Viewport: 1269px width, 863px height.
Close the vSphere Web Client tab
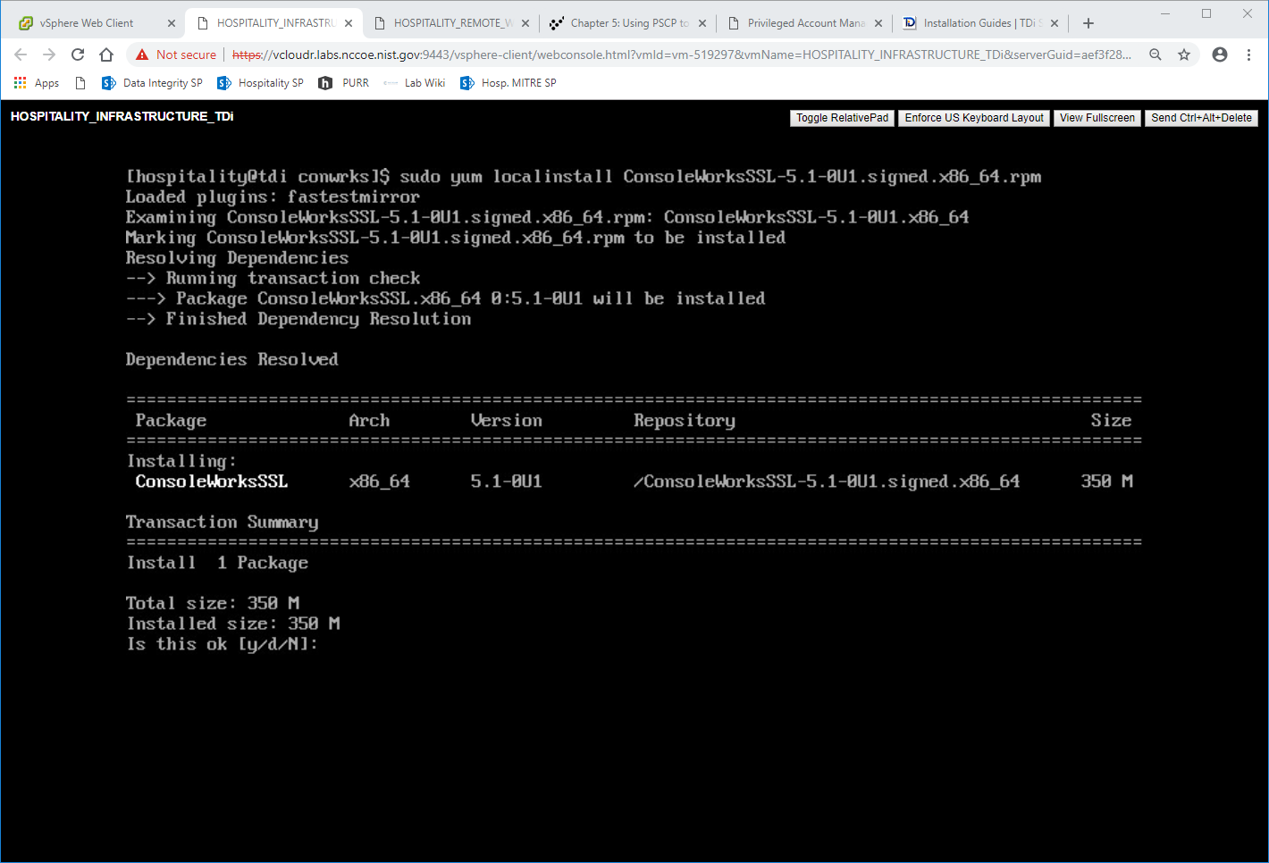(x=172, y=23)
